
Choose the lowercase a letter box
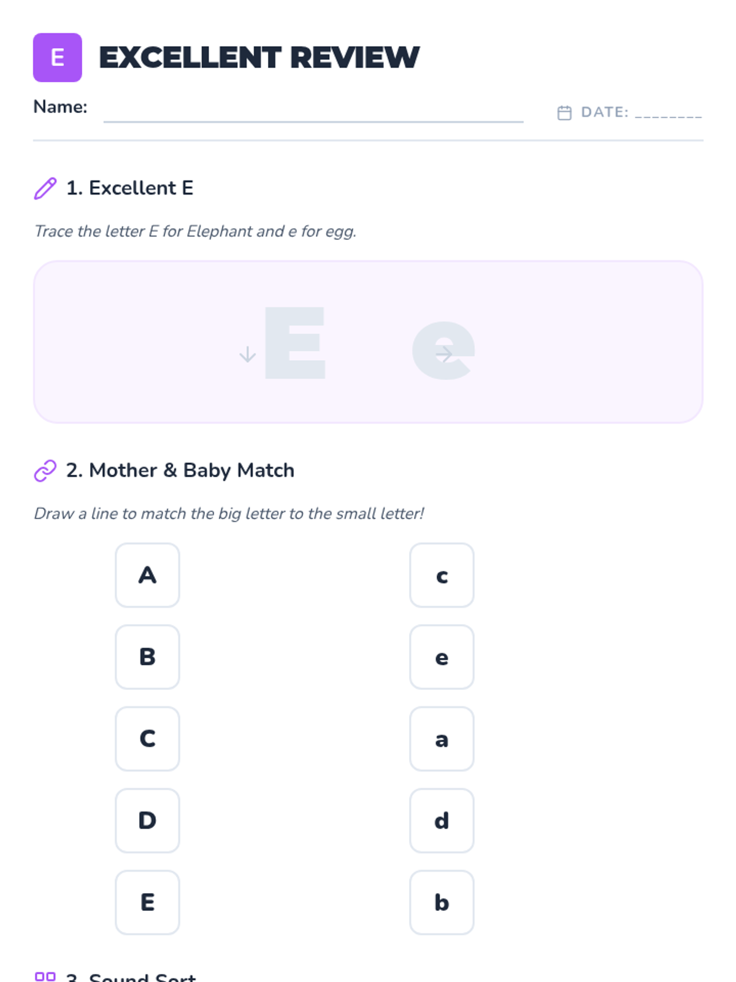(x=442, y=738)
